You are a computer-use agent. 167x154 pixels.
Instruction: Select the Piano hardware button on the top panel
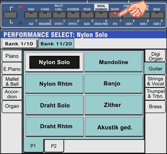[31, 15]
